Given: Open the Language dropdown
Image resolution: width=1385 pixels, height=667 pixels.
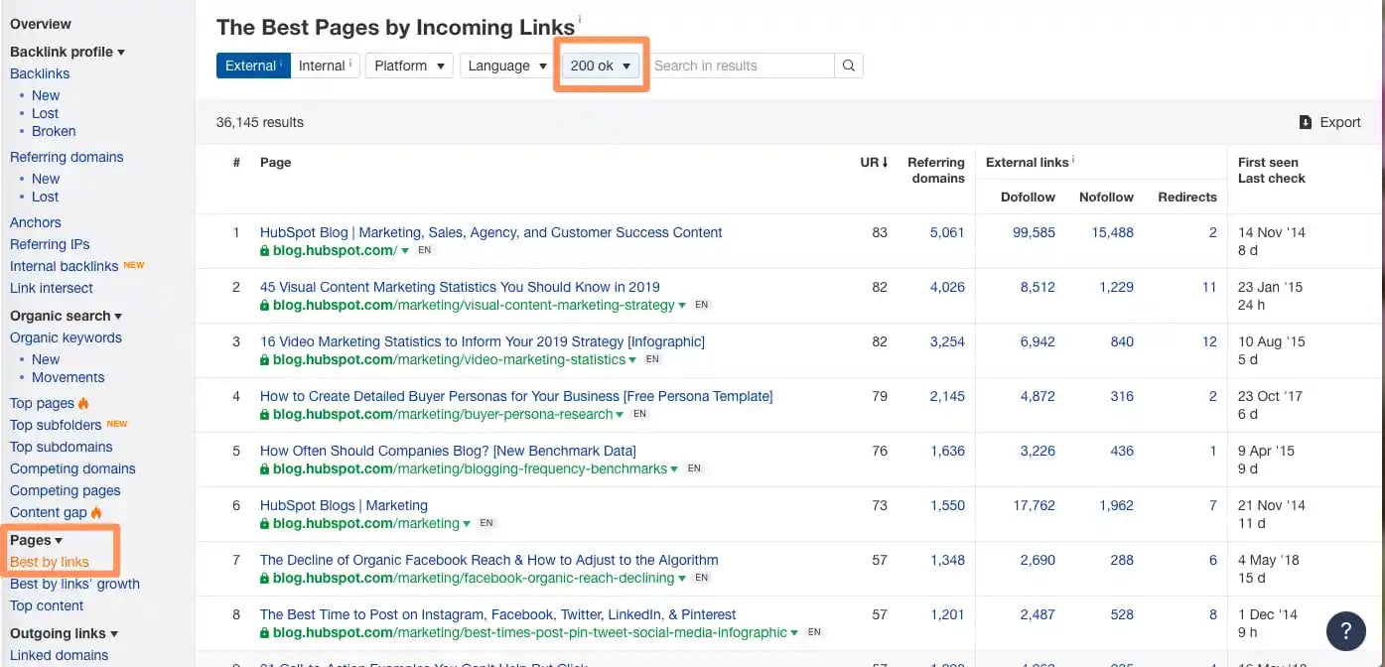Looking at the screenshot, I should (x=507, y=66).
